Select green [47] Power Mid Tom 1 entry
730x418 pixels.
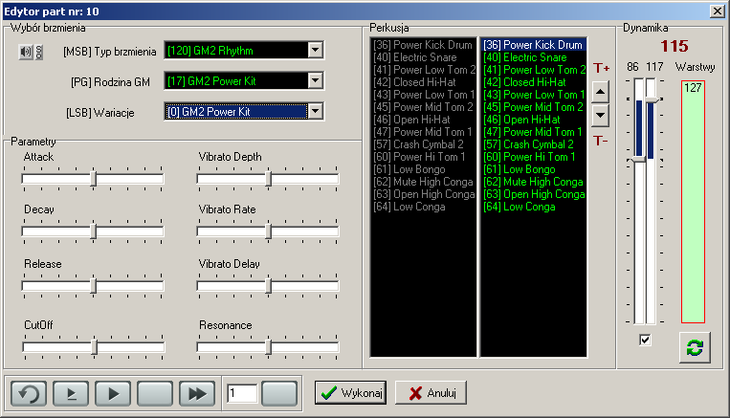pos(533,132)
